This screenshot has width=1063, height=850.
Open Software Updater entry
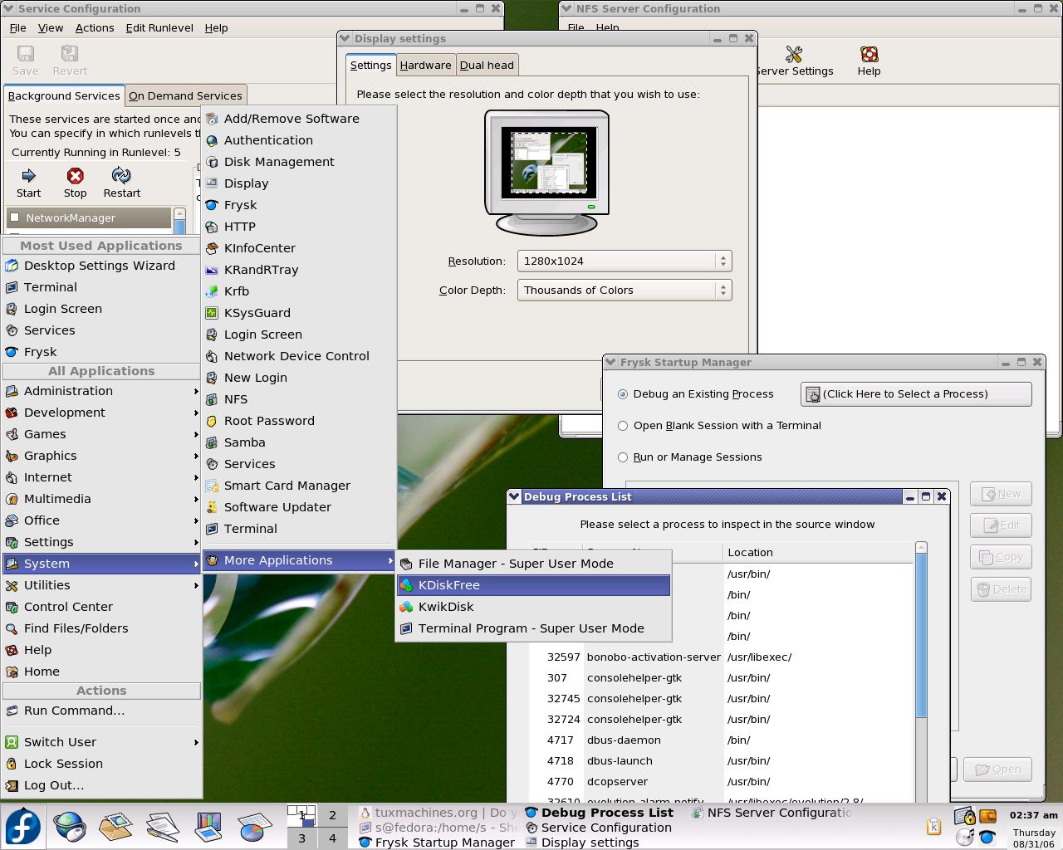[x=299, y=507]
